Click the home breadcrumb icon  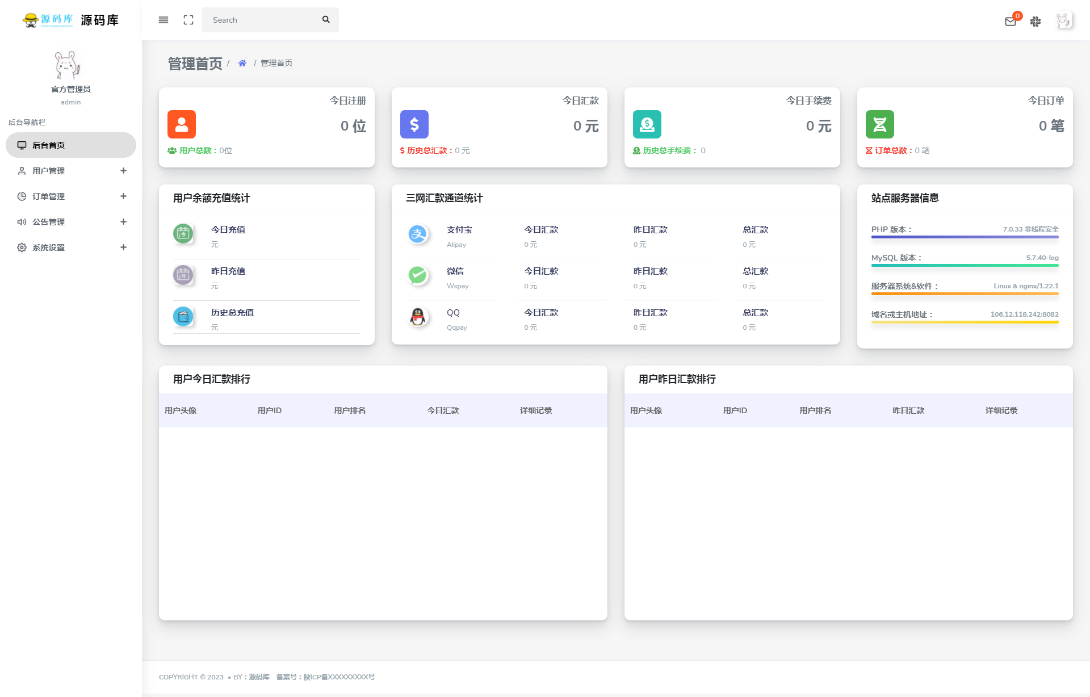(242, 63)
